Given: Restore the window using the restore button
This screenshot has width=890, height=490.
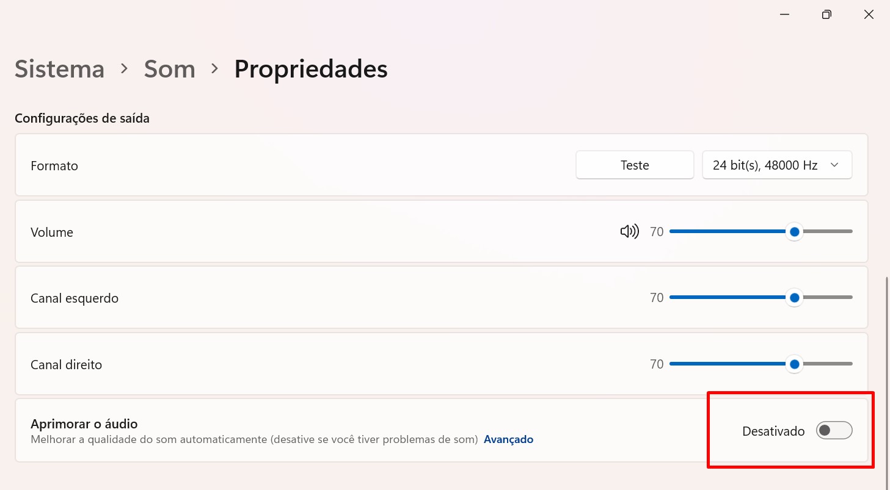Looking at the screenshot, I should 826,14.
